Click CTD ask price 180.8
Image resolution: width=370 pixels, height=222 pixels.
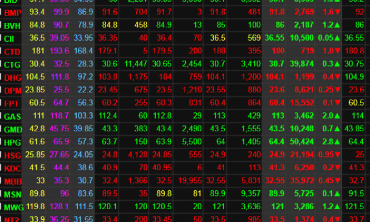click(354, 51)
